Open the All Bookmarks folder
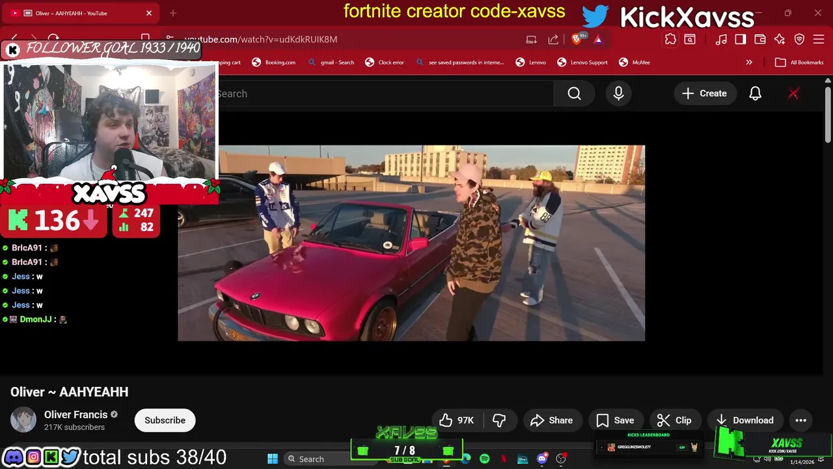The image size is (833, 469). pos(800,63)
